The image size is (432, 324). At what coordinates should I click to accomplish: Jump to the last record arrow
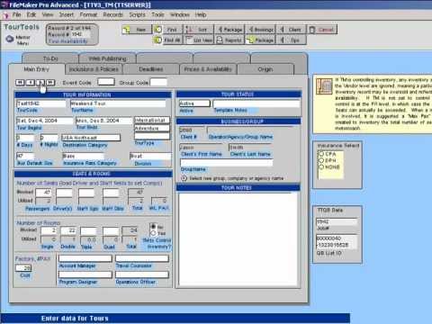[50, 82]
